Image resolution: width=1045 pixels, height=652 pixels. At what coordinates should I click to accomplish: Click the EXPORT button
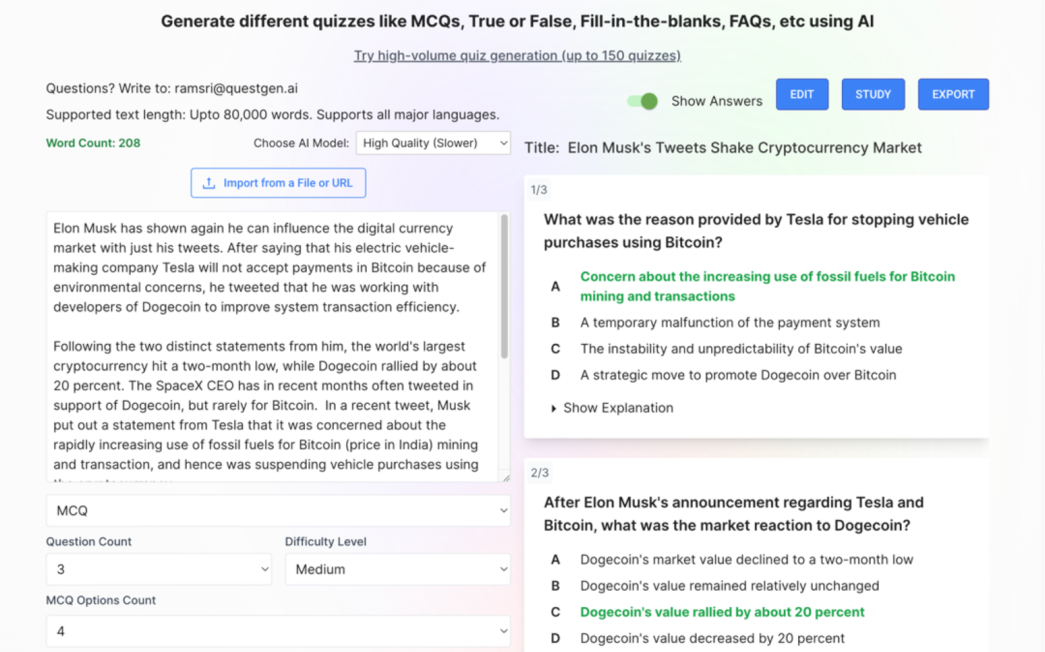(x=953, y=94)
